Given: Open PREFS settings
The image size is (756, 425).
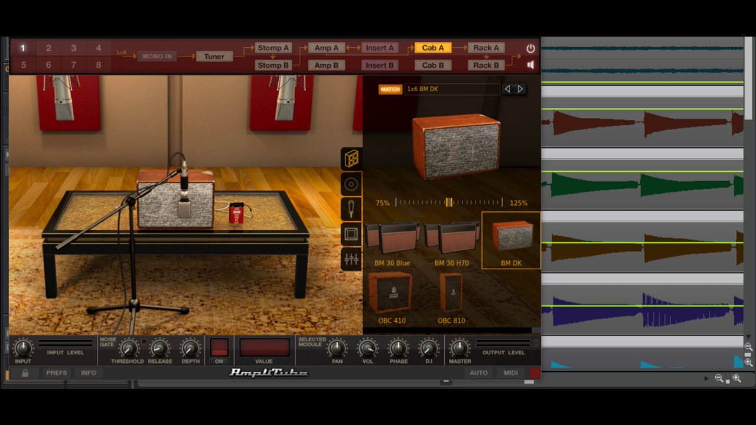Looking at the screenshot, I should point(57,373).
